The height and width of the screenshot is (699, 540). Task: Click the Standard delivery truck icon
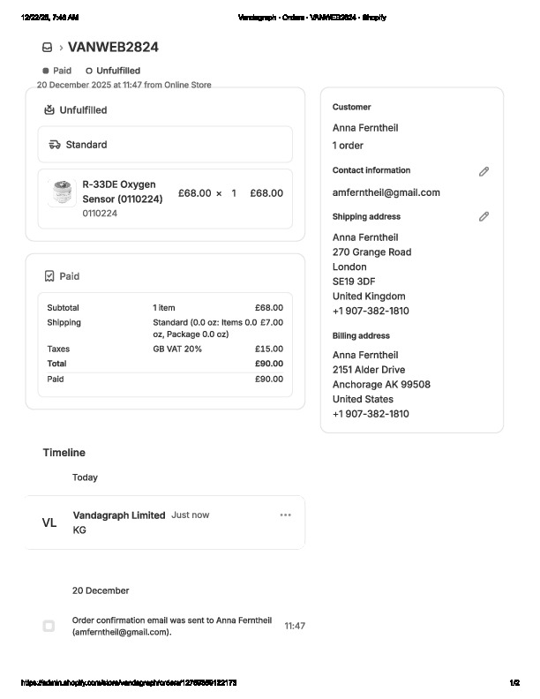(x=55, y=145)
